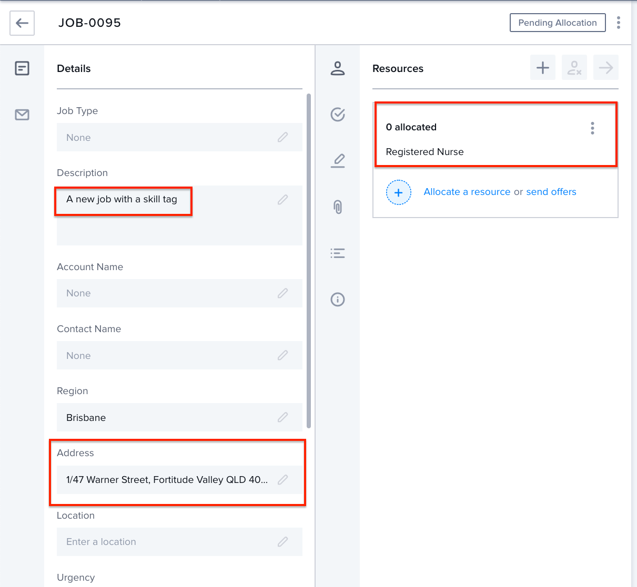Click the forward arrow icon in Resources
The width and height of the screenshot is (637, 587).
pos(605,67)
